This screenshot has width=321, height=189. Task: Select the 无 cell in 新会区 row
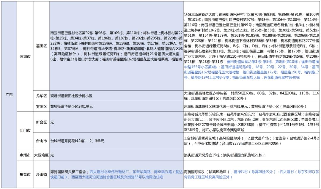(x=116, y=122)
